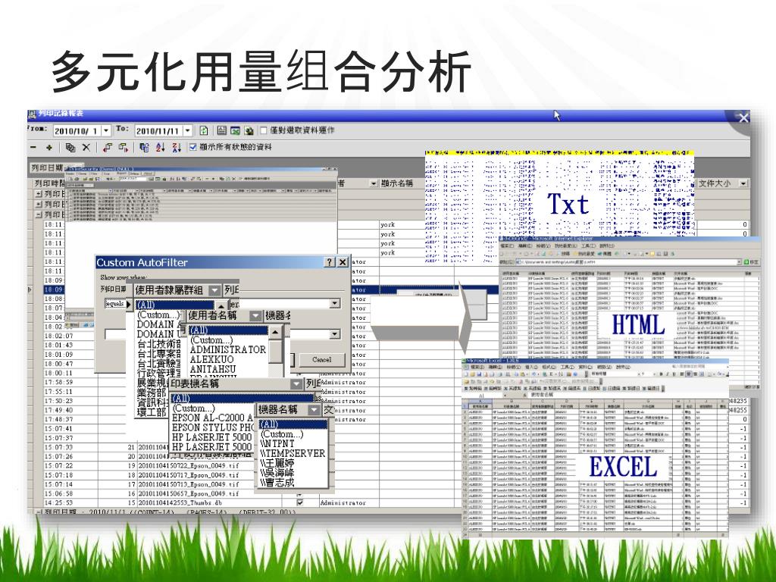
Task: Sort ascending with the A-Z icon
Action: pos(161,148)
